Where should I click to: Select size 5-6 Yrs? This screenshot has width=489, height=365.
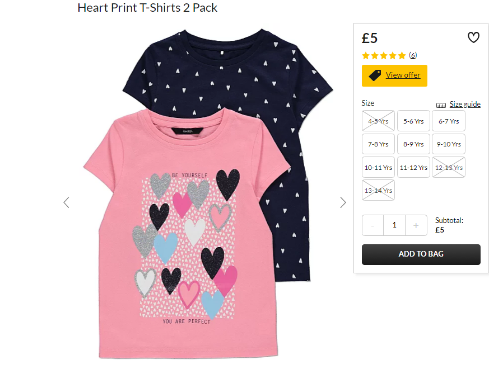click(413, 121)
